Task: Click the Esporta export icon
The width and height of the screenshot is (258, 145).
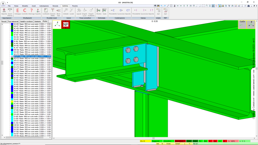Action: click(x=38, y=12)
